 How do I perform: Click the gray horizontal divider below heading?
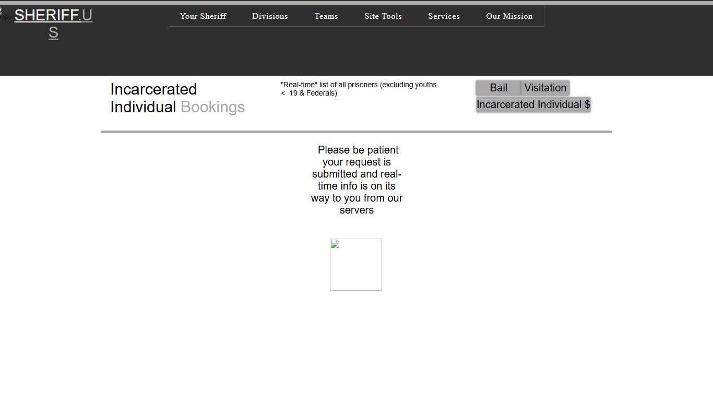coord(356,132)
